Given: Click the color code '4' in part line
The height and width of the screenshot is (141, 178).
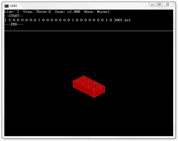Looking at the screenshot, I should coord(9,20).
